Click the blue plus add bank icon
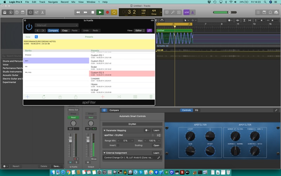Screen dimensions: 281x176 click(x=28, y=97)
